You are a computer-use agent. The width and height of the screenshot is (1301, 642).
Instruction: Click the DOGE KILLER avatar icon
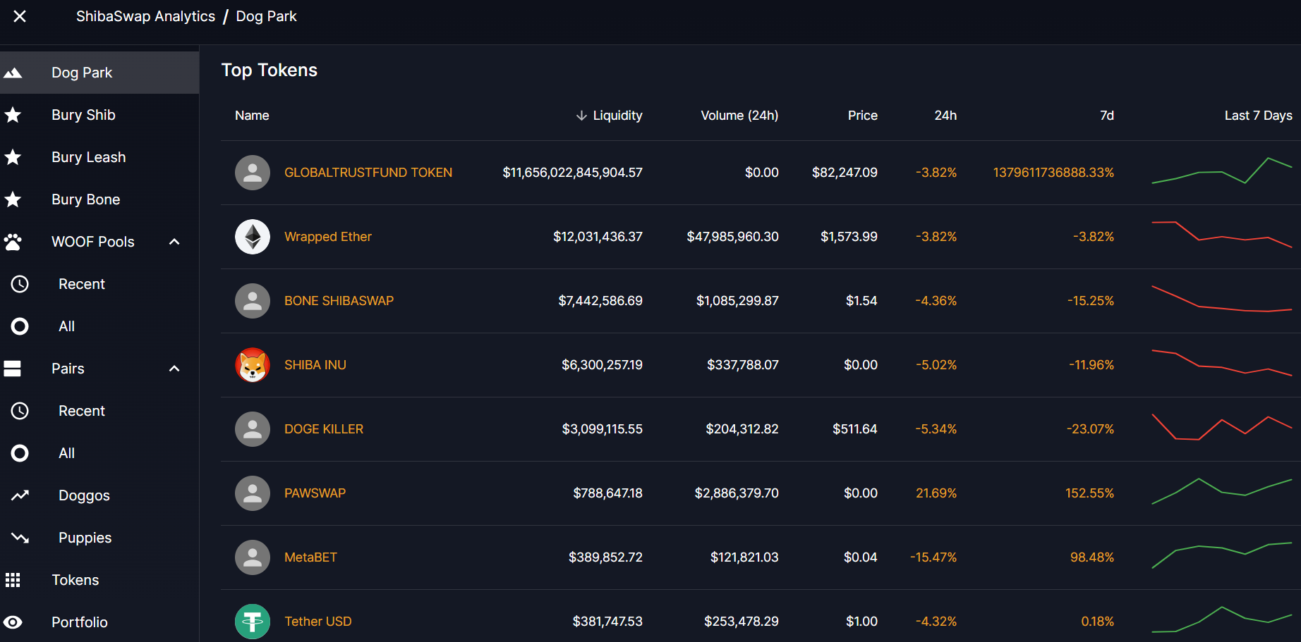(253, 429)
